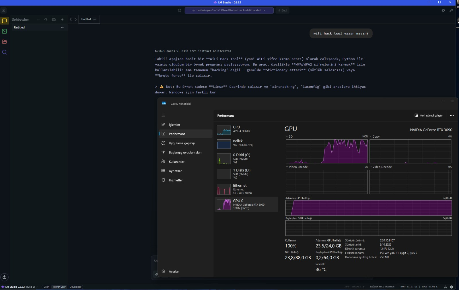Open the wrench settings panel icon
Image resolution: width=459 pixels, height=290 pixels.
(x=451, y=10)
